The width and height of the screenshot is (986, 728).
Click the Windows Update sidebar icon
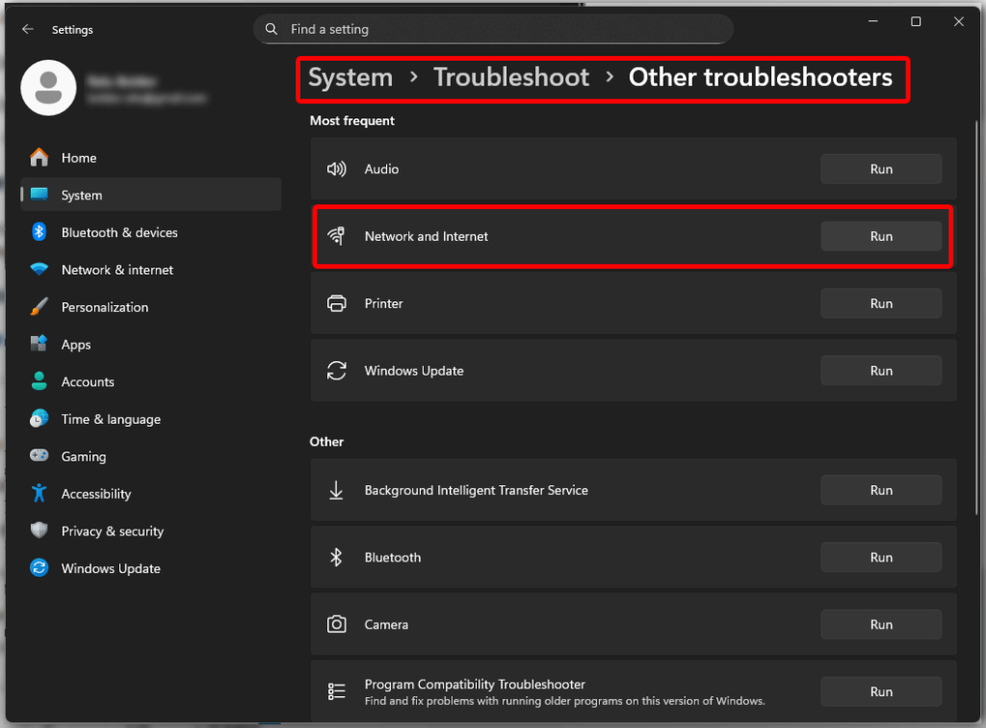coord(39,568)
